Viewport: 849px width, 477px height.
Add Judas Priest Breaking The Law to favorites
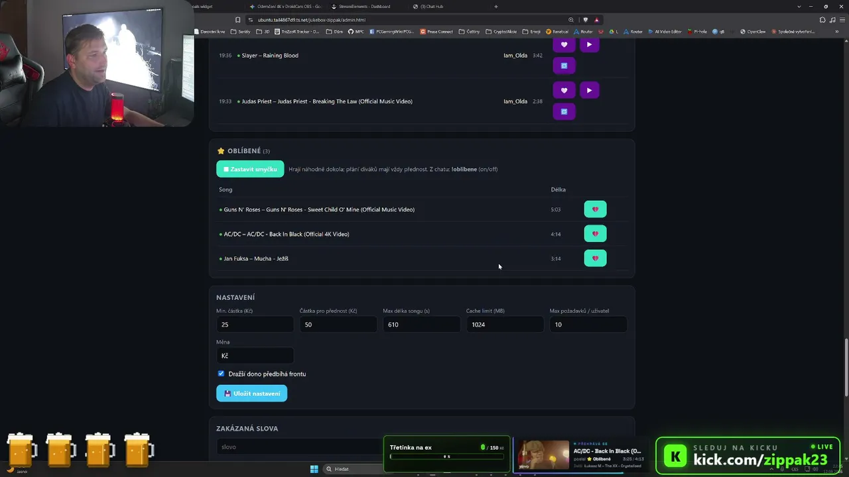[564, 90]
